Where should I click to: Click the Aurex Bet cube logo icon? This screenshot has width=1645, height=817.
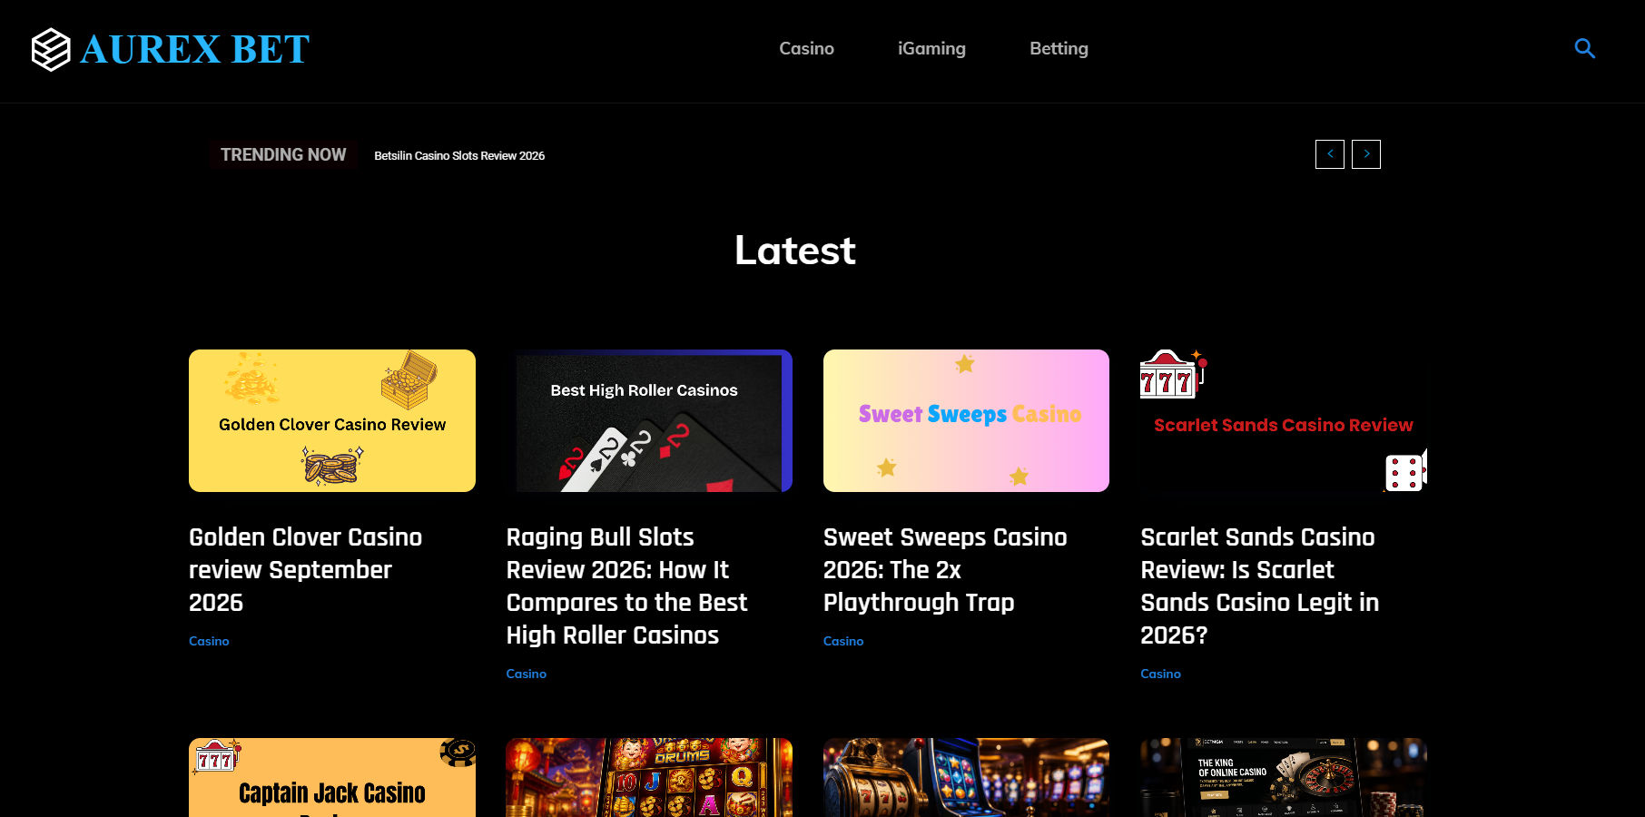[51, 49]
